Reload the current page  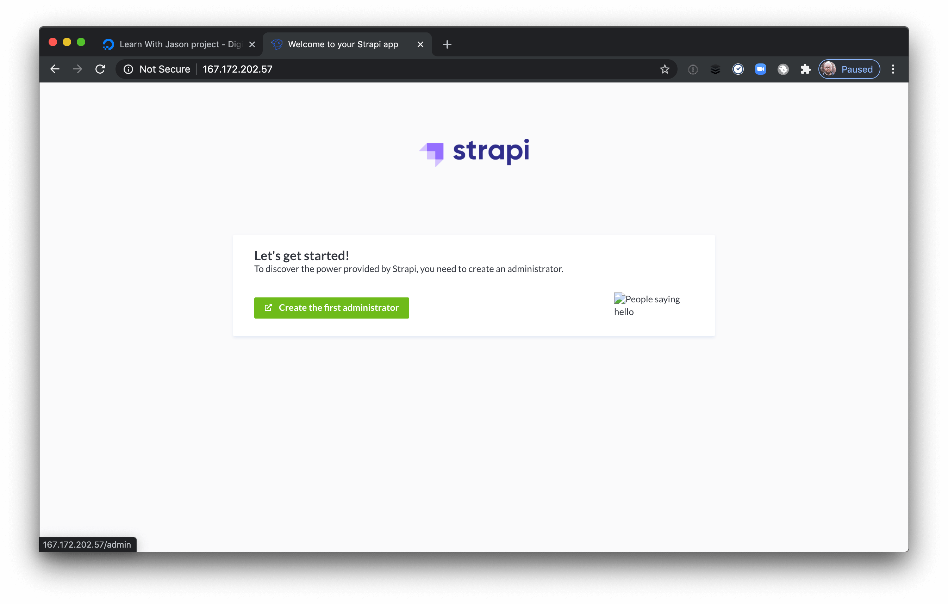coord(100,69)
